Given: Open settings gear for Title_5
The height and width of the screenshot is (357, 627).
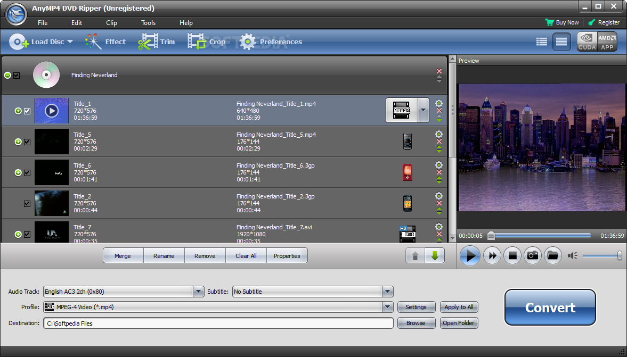Looking at the screenshot, I should pyautogui.click(x=438, y=134).
